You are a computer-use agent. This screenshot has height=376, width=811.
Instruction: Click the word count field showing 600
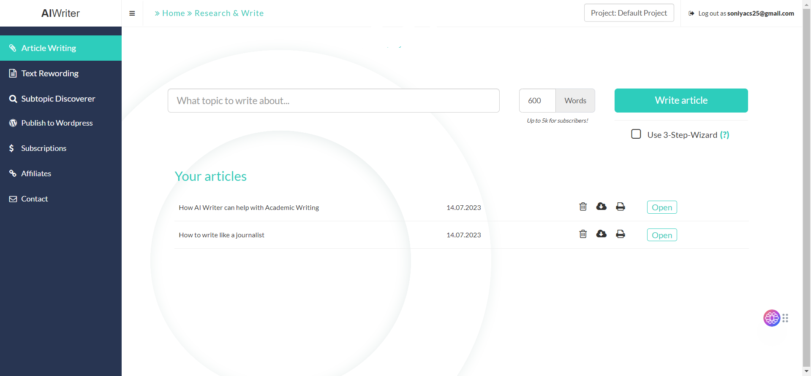point(537,100)
